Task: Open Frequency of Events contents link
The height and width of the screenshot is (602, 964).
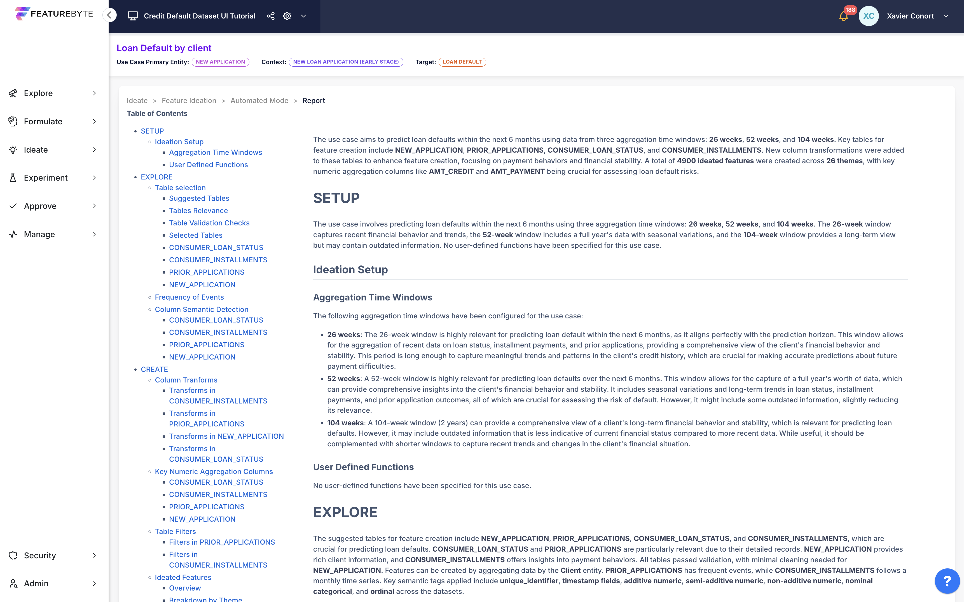Action: point(189,297)
